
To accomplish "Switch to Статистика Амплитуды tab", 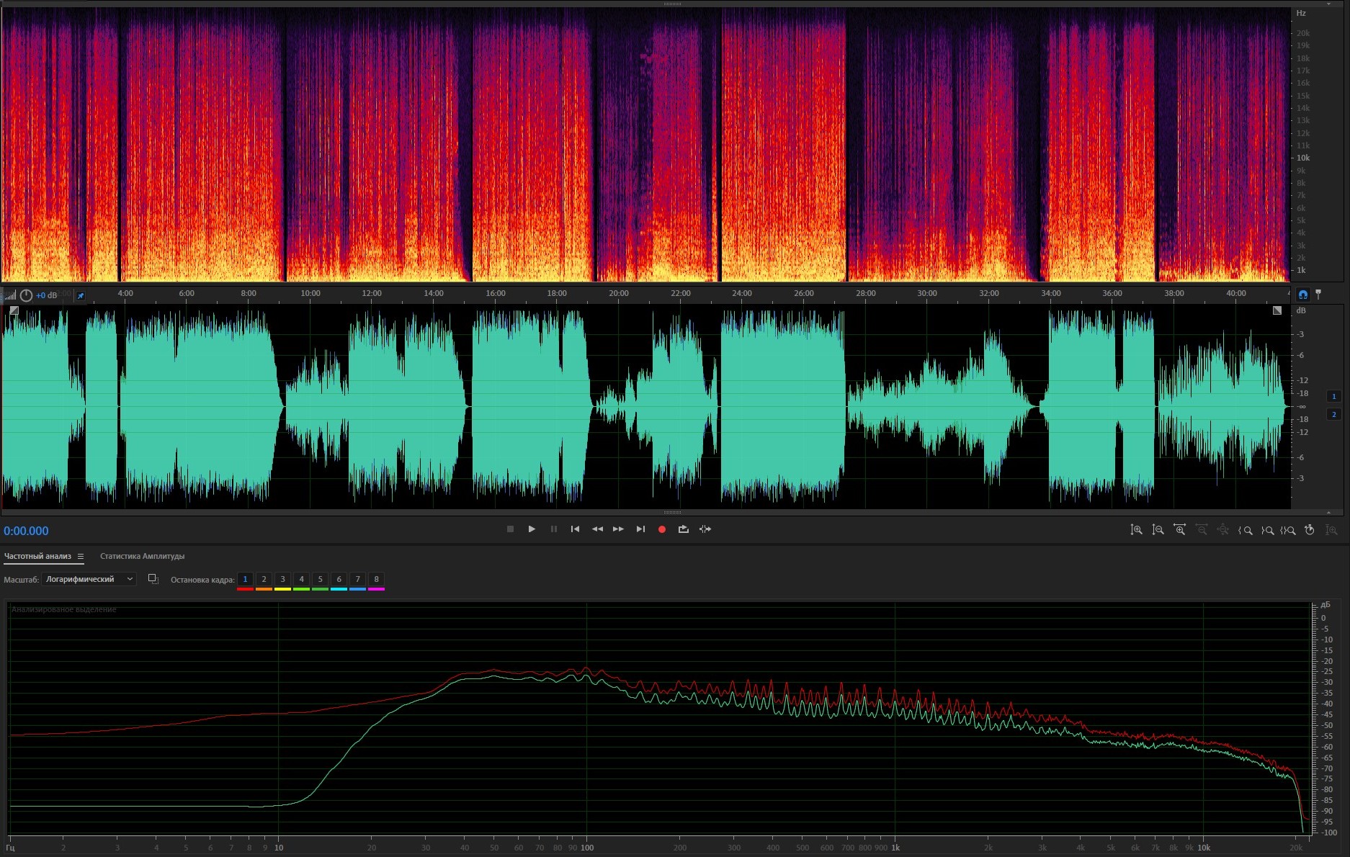I will (x=142, y=557).
